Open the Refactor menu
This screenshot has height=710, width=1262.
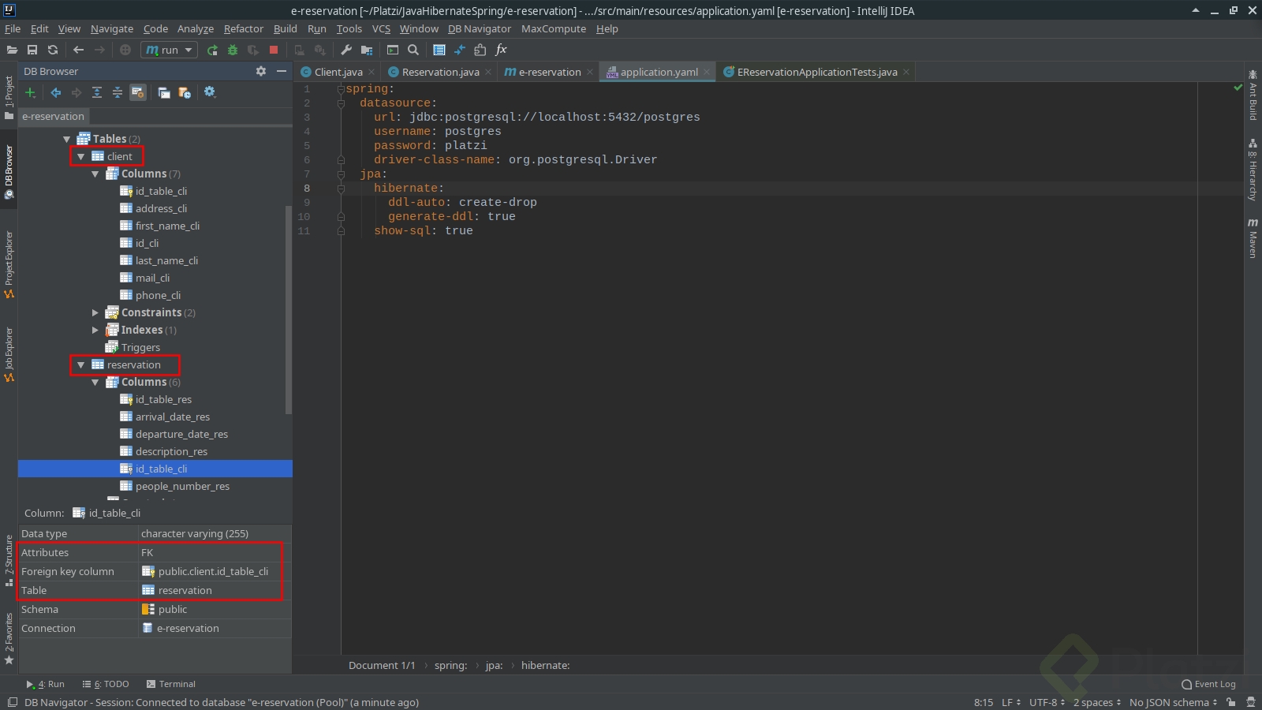[244, 28]
